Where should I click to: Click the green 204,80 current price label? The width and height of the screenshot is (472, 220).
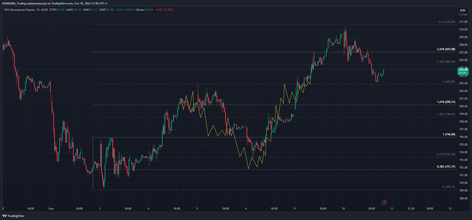point(463,69)
